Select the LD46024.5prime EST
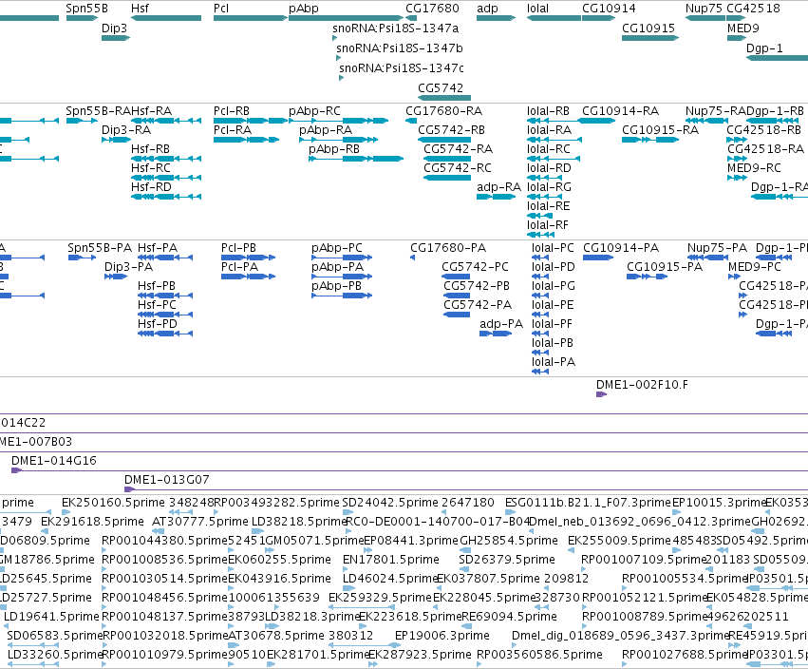Viewport: 808px width, 669px height. 348,588
